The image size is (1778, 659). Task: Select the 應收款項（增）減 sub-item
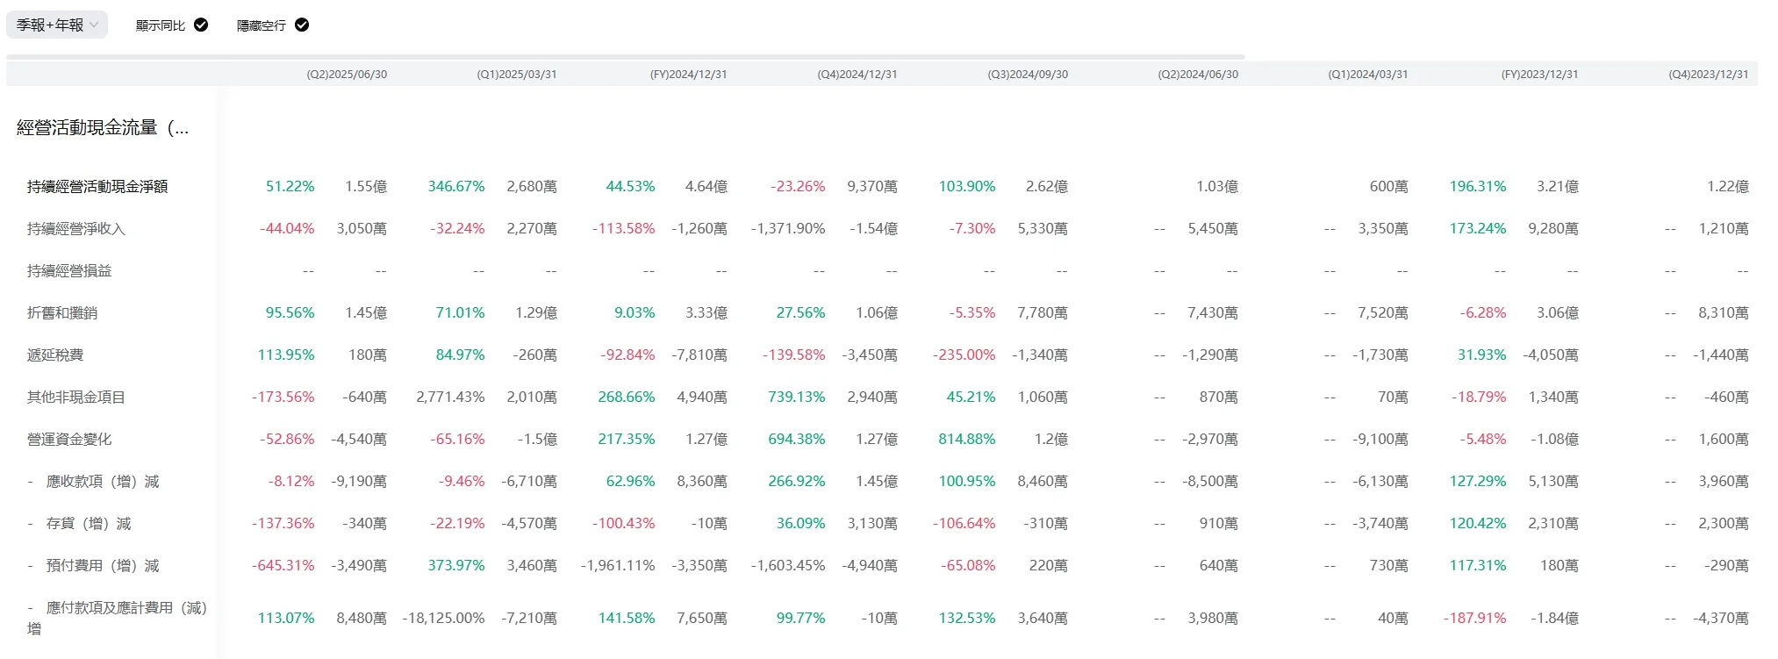[102, 482]
